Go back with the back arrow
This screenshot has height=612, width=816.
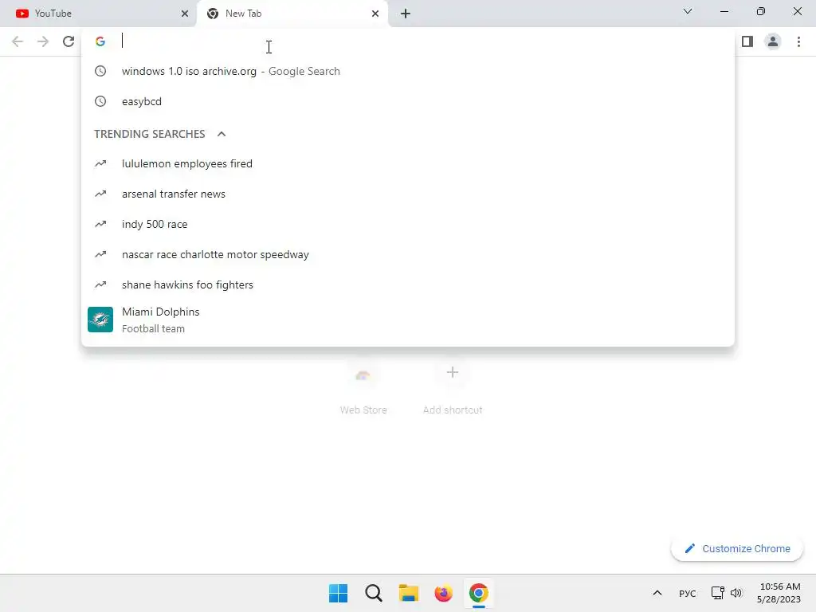18,41
